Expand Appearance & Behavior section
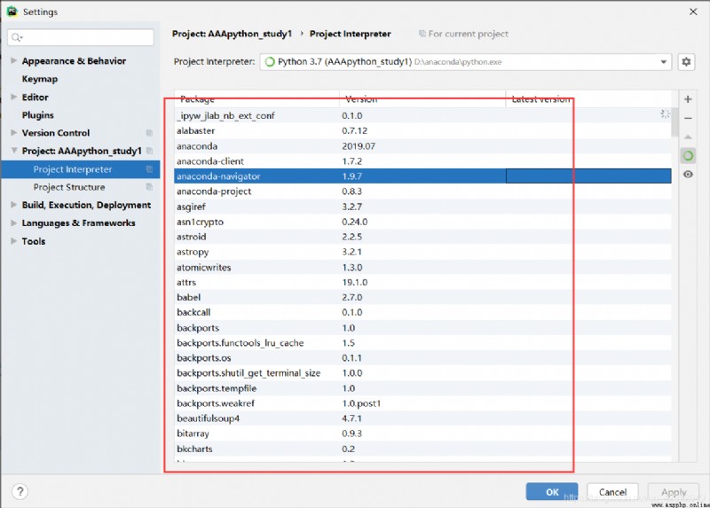 (x=13, y=60)
